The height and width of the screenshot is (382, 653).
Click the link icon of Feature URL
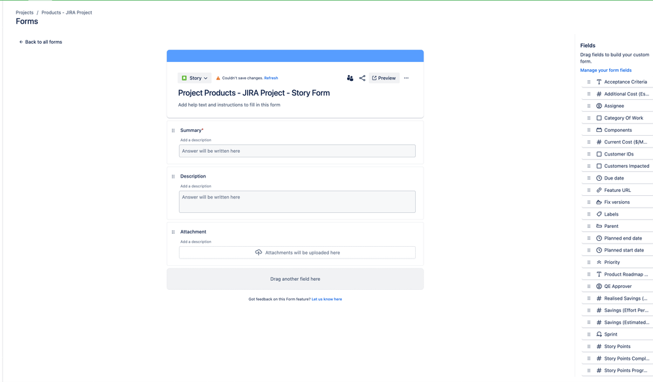(599, 190)
